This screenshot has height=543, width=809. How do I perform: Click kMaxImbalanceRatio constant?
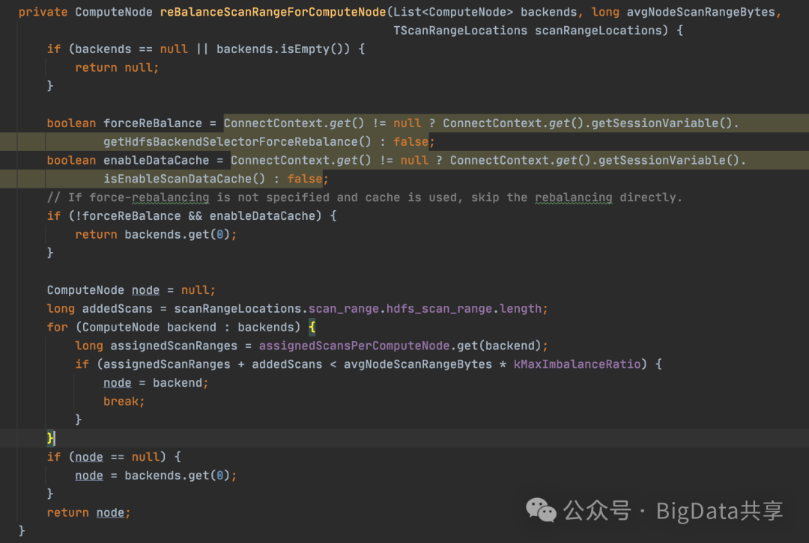coord(577,364)
